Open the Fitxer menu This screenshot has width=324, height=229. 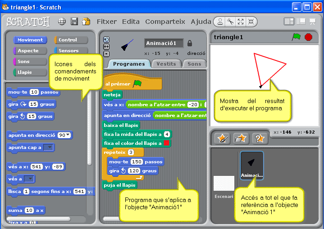107,22
